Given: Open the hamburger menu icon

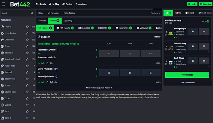Looking at the screenshot, I should pyautogui.click(x=3, y=4).
